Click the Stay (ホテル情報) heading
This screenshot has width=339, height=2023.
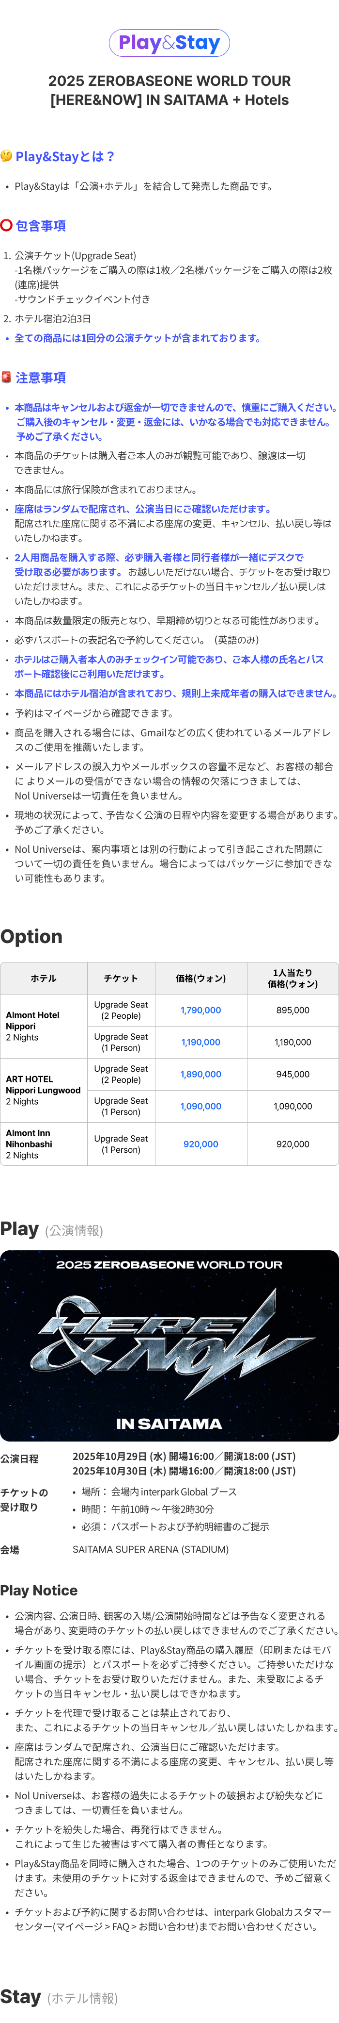tap(59, 1997)
